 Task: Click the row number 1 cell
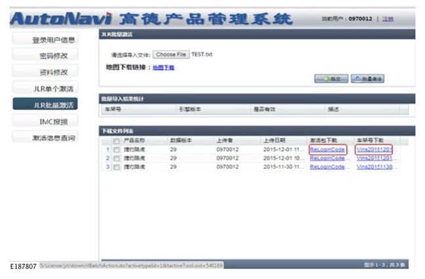click(108, 150)
